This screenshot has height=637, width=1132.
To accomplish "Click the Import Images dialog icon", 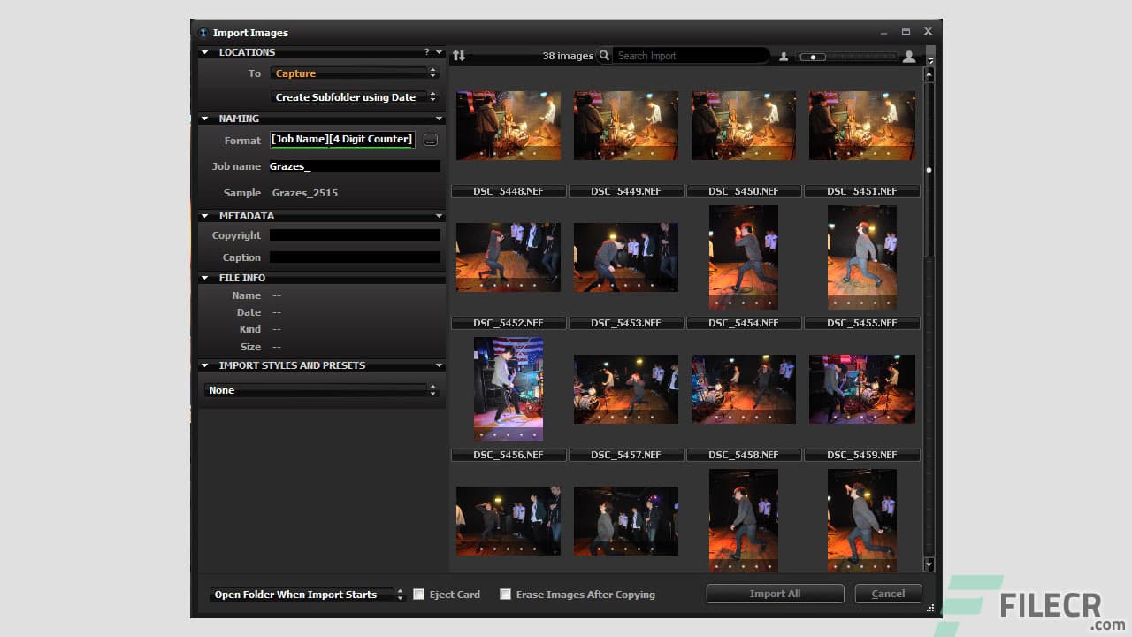I will 203,32.
